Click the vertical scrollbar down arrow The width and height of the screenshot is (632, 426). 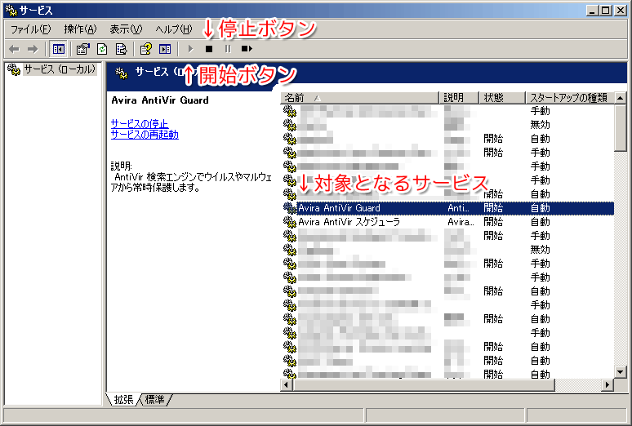621,371
